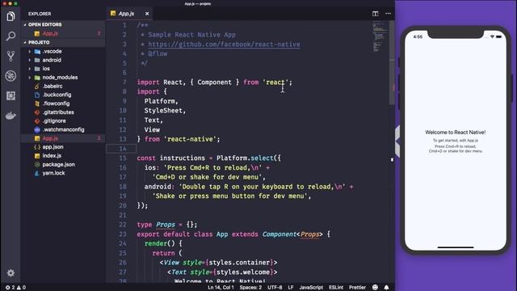Collapse the PROJETO folder section
The height and width of the screenshot is (291, 517).
pyautogui.click(x=39, y=43)
